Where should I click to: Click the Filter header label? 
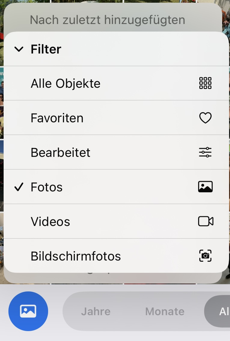pos(46,49)
